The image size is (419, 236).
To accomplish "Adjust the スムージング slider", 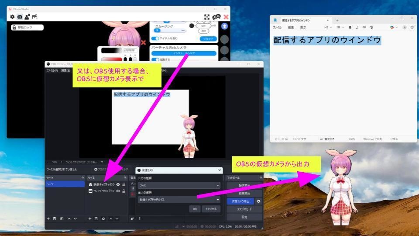I will point(169,31).
